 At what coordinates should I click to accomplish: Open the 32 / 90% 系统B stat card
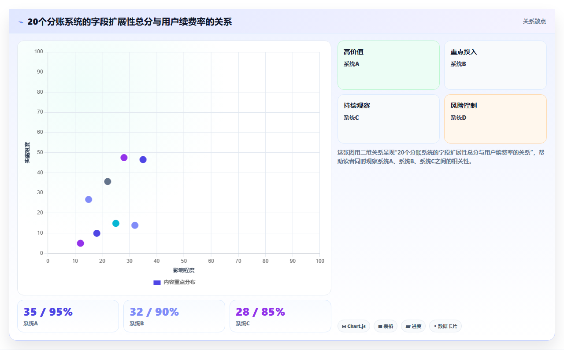174,316
